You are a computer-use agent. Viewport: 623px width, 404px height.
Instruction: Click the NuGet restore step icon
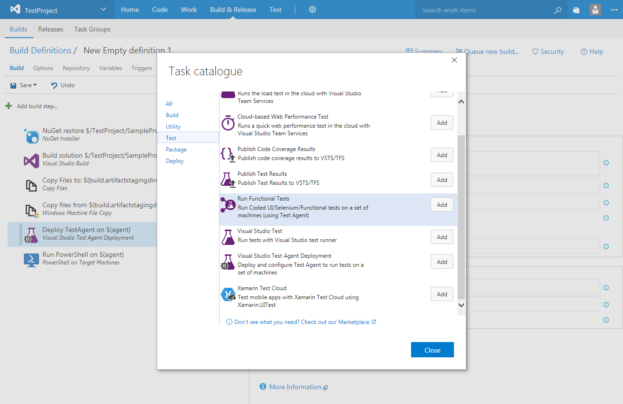point(31,135)
